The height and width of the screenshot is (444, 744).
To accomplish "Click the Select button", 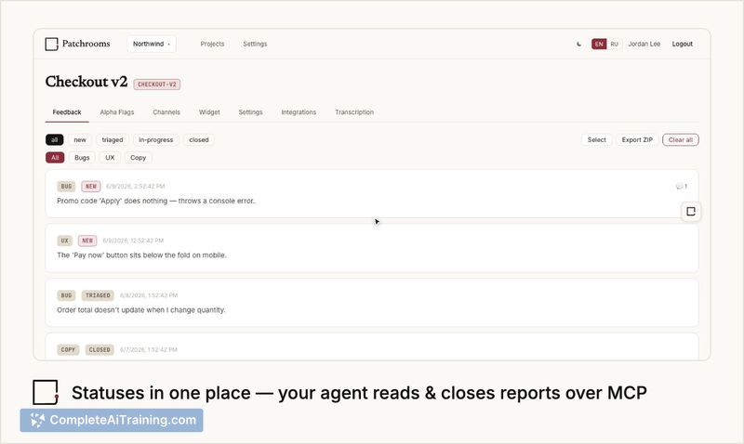I will 596,139.
